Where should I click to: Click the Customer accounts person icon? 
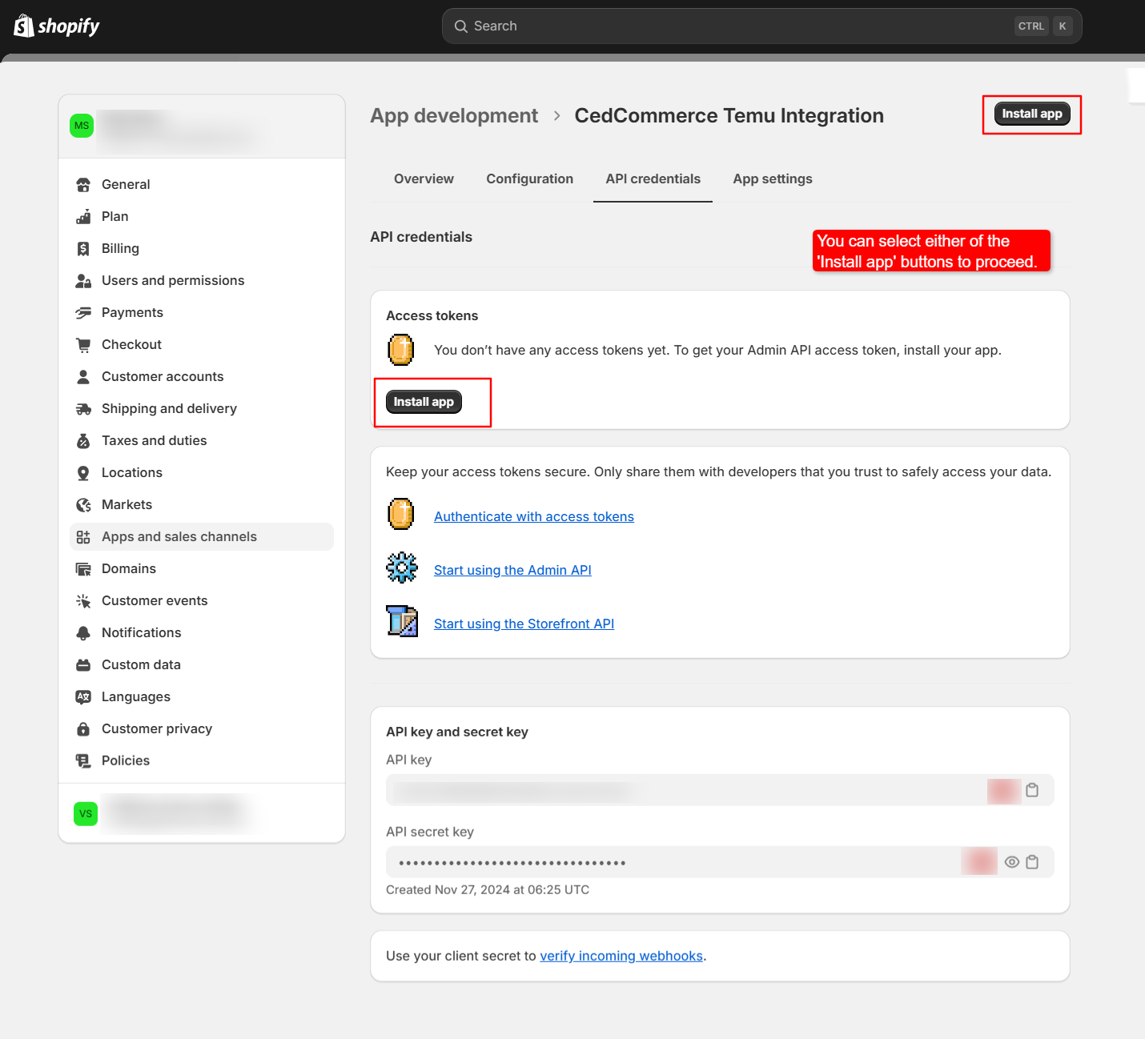tap(83, 377)
